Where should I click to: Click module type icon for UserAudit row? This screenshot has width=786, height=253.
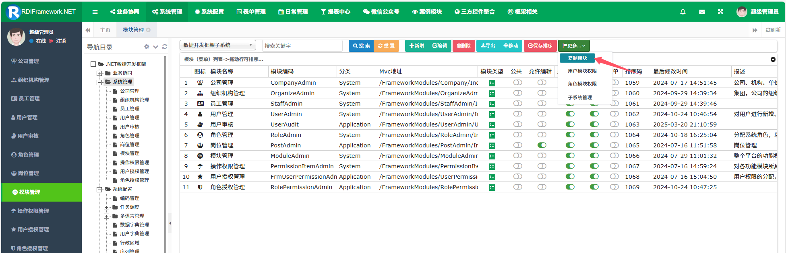(492, 125)
